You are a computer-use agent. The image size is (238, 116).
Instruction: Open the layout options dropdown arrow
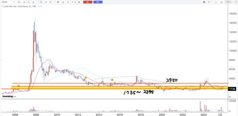pos(211,2)
